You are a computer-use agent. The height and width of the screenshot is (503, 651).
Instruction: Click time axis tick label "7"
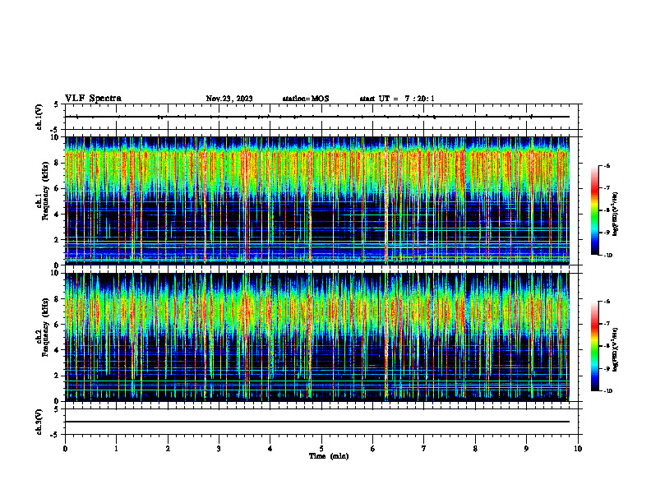point(424,449)
